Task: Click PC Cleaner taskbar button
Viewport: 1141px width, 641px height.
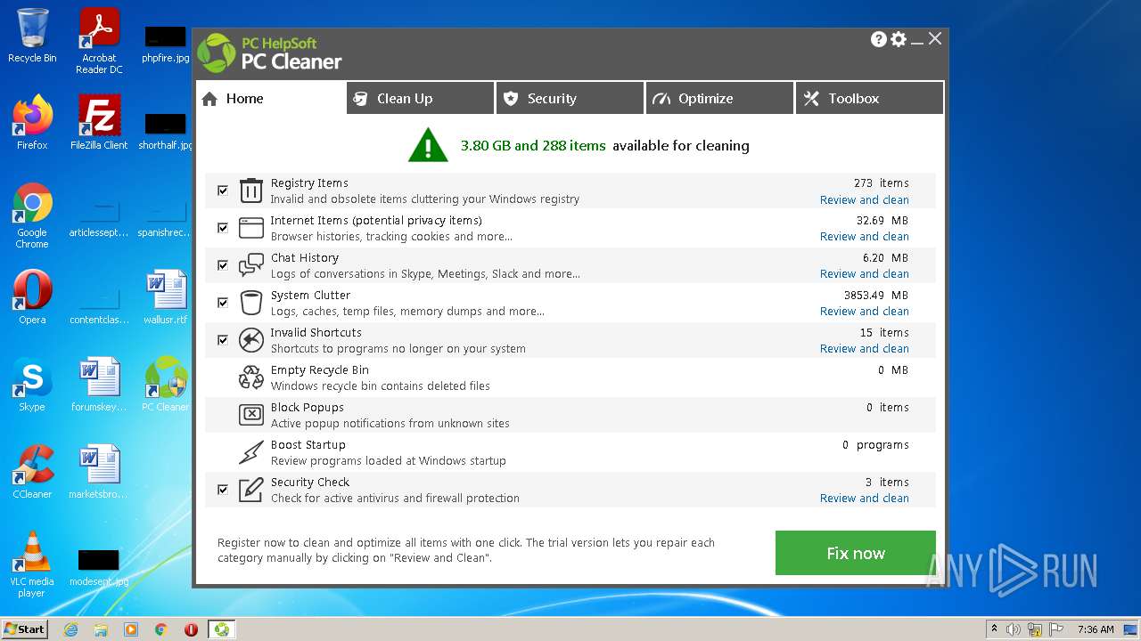Action: [x=221, y=629]
